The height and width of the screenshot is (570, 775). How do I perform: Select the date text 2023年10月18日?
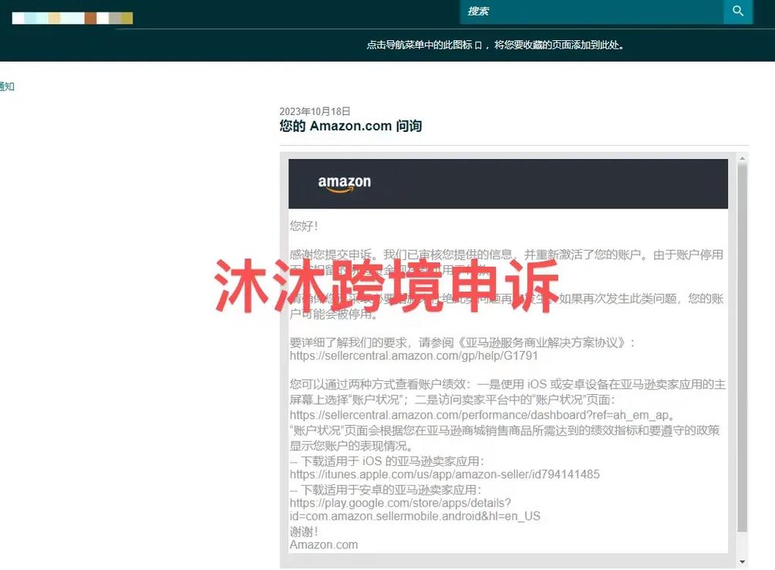315,111
